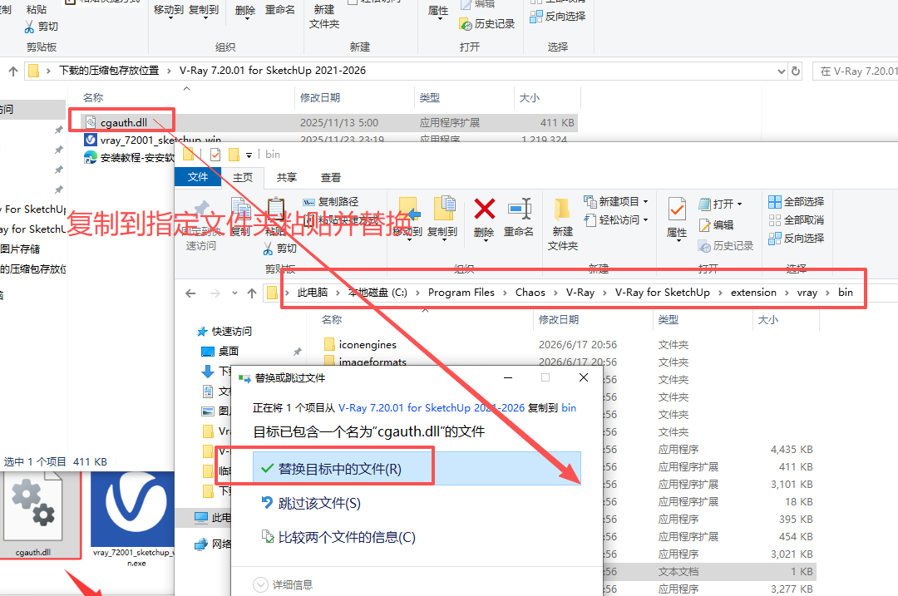Image resolution: width=898 pixels, height=596 pixels.
Task: Click Program Files breadcrumb segment
Action: click(461, 293)
